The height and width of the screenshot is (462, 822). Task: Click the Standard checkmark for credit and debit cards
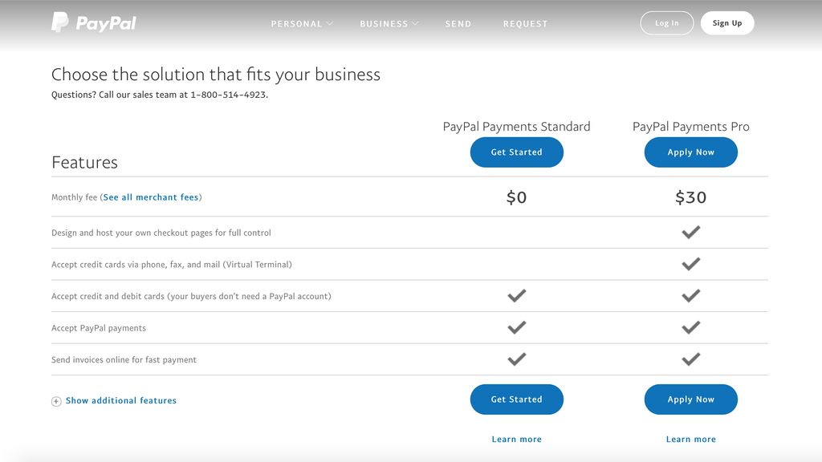click(516, 295)
